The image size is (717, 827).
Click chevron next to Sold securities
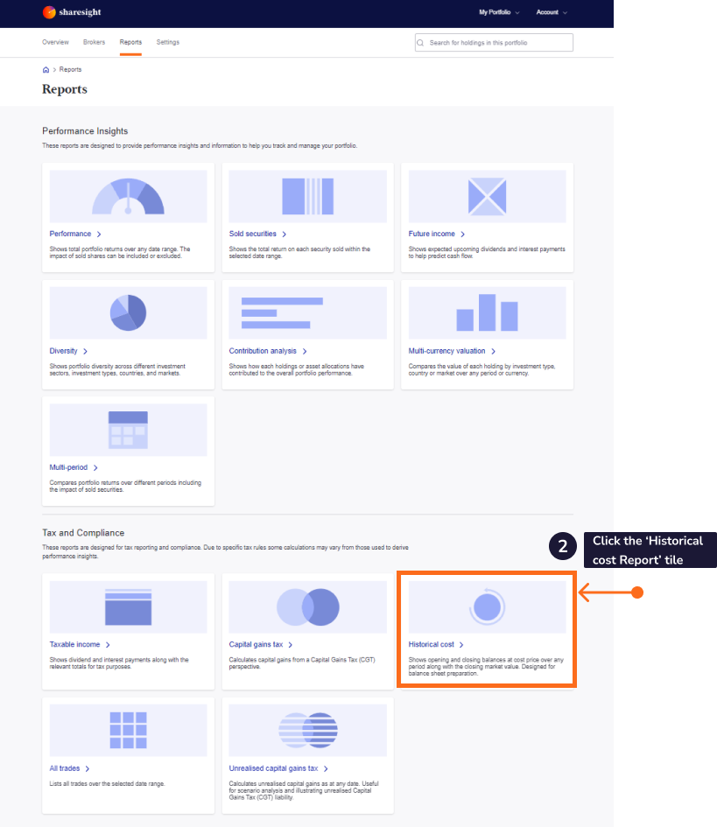(284, 235)
